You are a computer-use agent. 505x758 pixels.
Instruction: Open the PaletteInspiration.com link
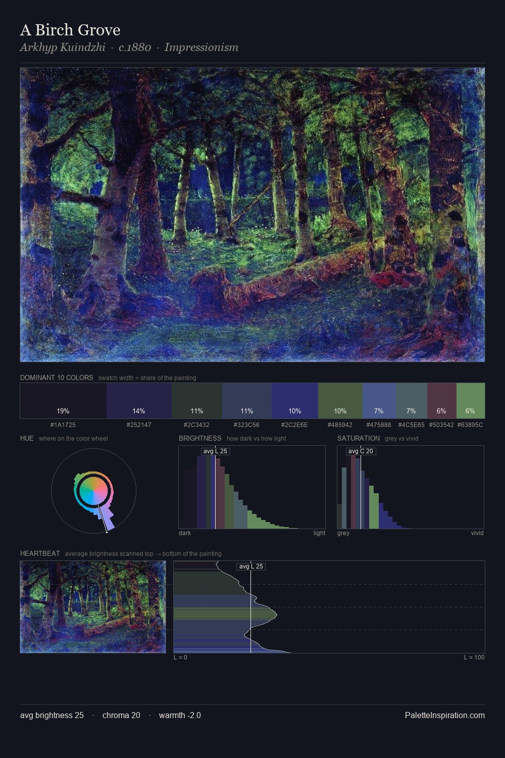445,715
